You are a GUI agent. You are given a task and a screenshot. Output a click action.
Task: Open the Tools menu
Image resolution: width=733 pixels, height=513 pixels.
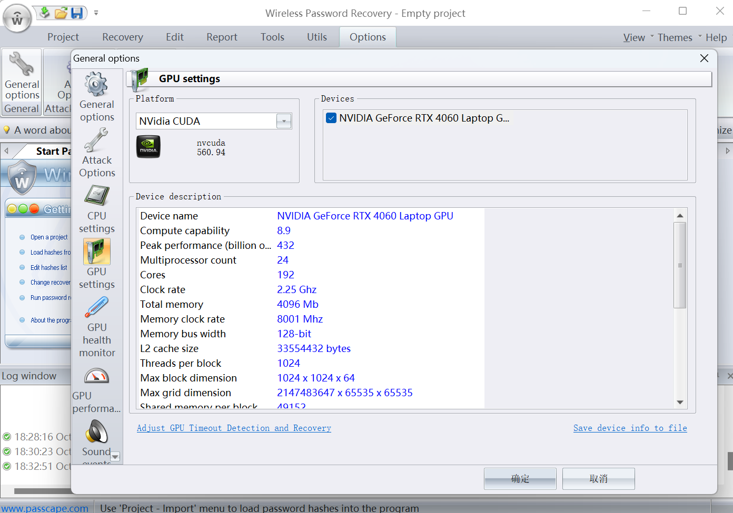[272, 37]
